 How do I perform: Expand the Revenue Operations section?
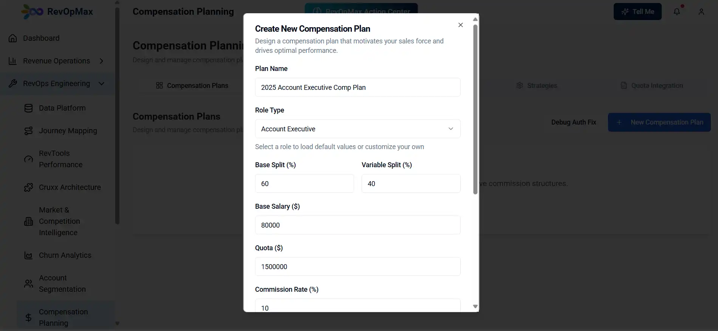pos(101,60)
